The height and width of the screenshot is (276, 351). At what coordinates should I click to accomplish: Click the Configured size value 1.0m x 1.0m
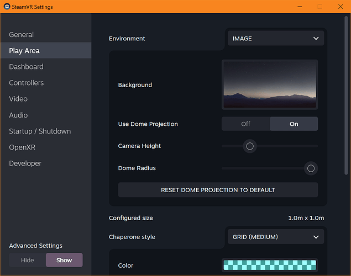306,218
